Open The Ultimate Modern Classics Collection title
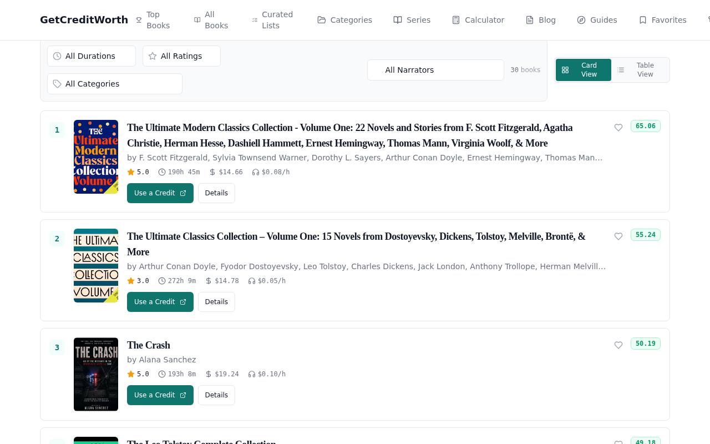Image resolution: width=710 pixels, height=444 pixels. (350, 135)
